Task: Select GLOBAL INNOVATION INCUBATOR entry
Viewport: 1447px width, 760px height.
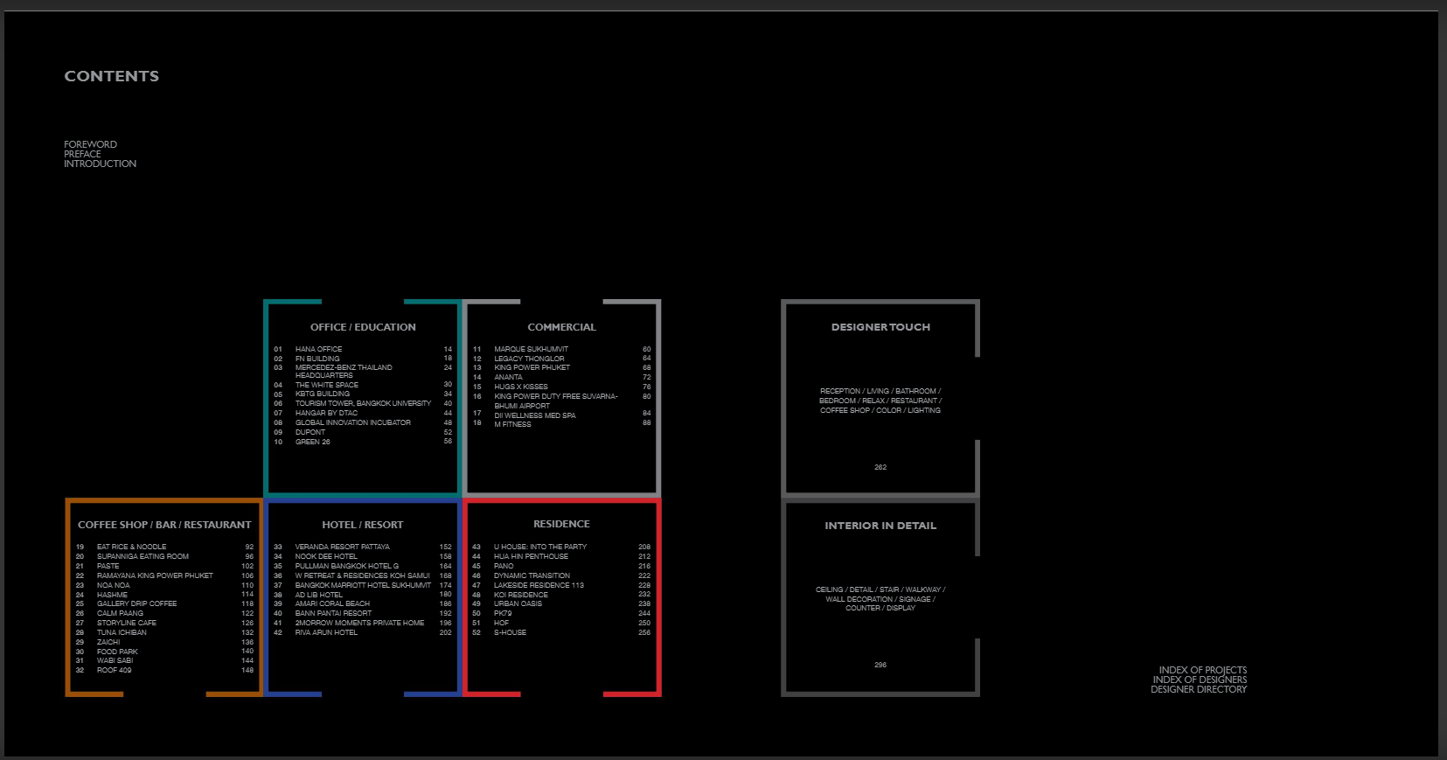Action: pyautogui.click(x=353, y=422)
